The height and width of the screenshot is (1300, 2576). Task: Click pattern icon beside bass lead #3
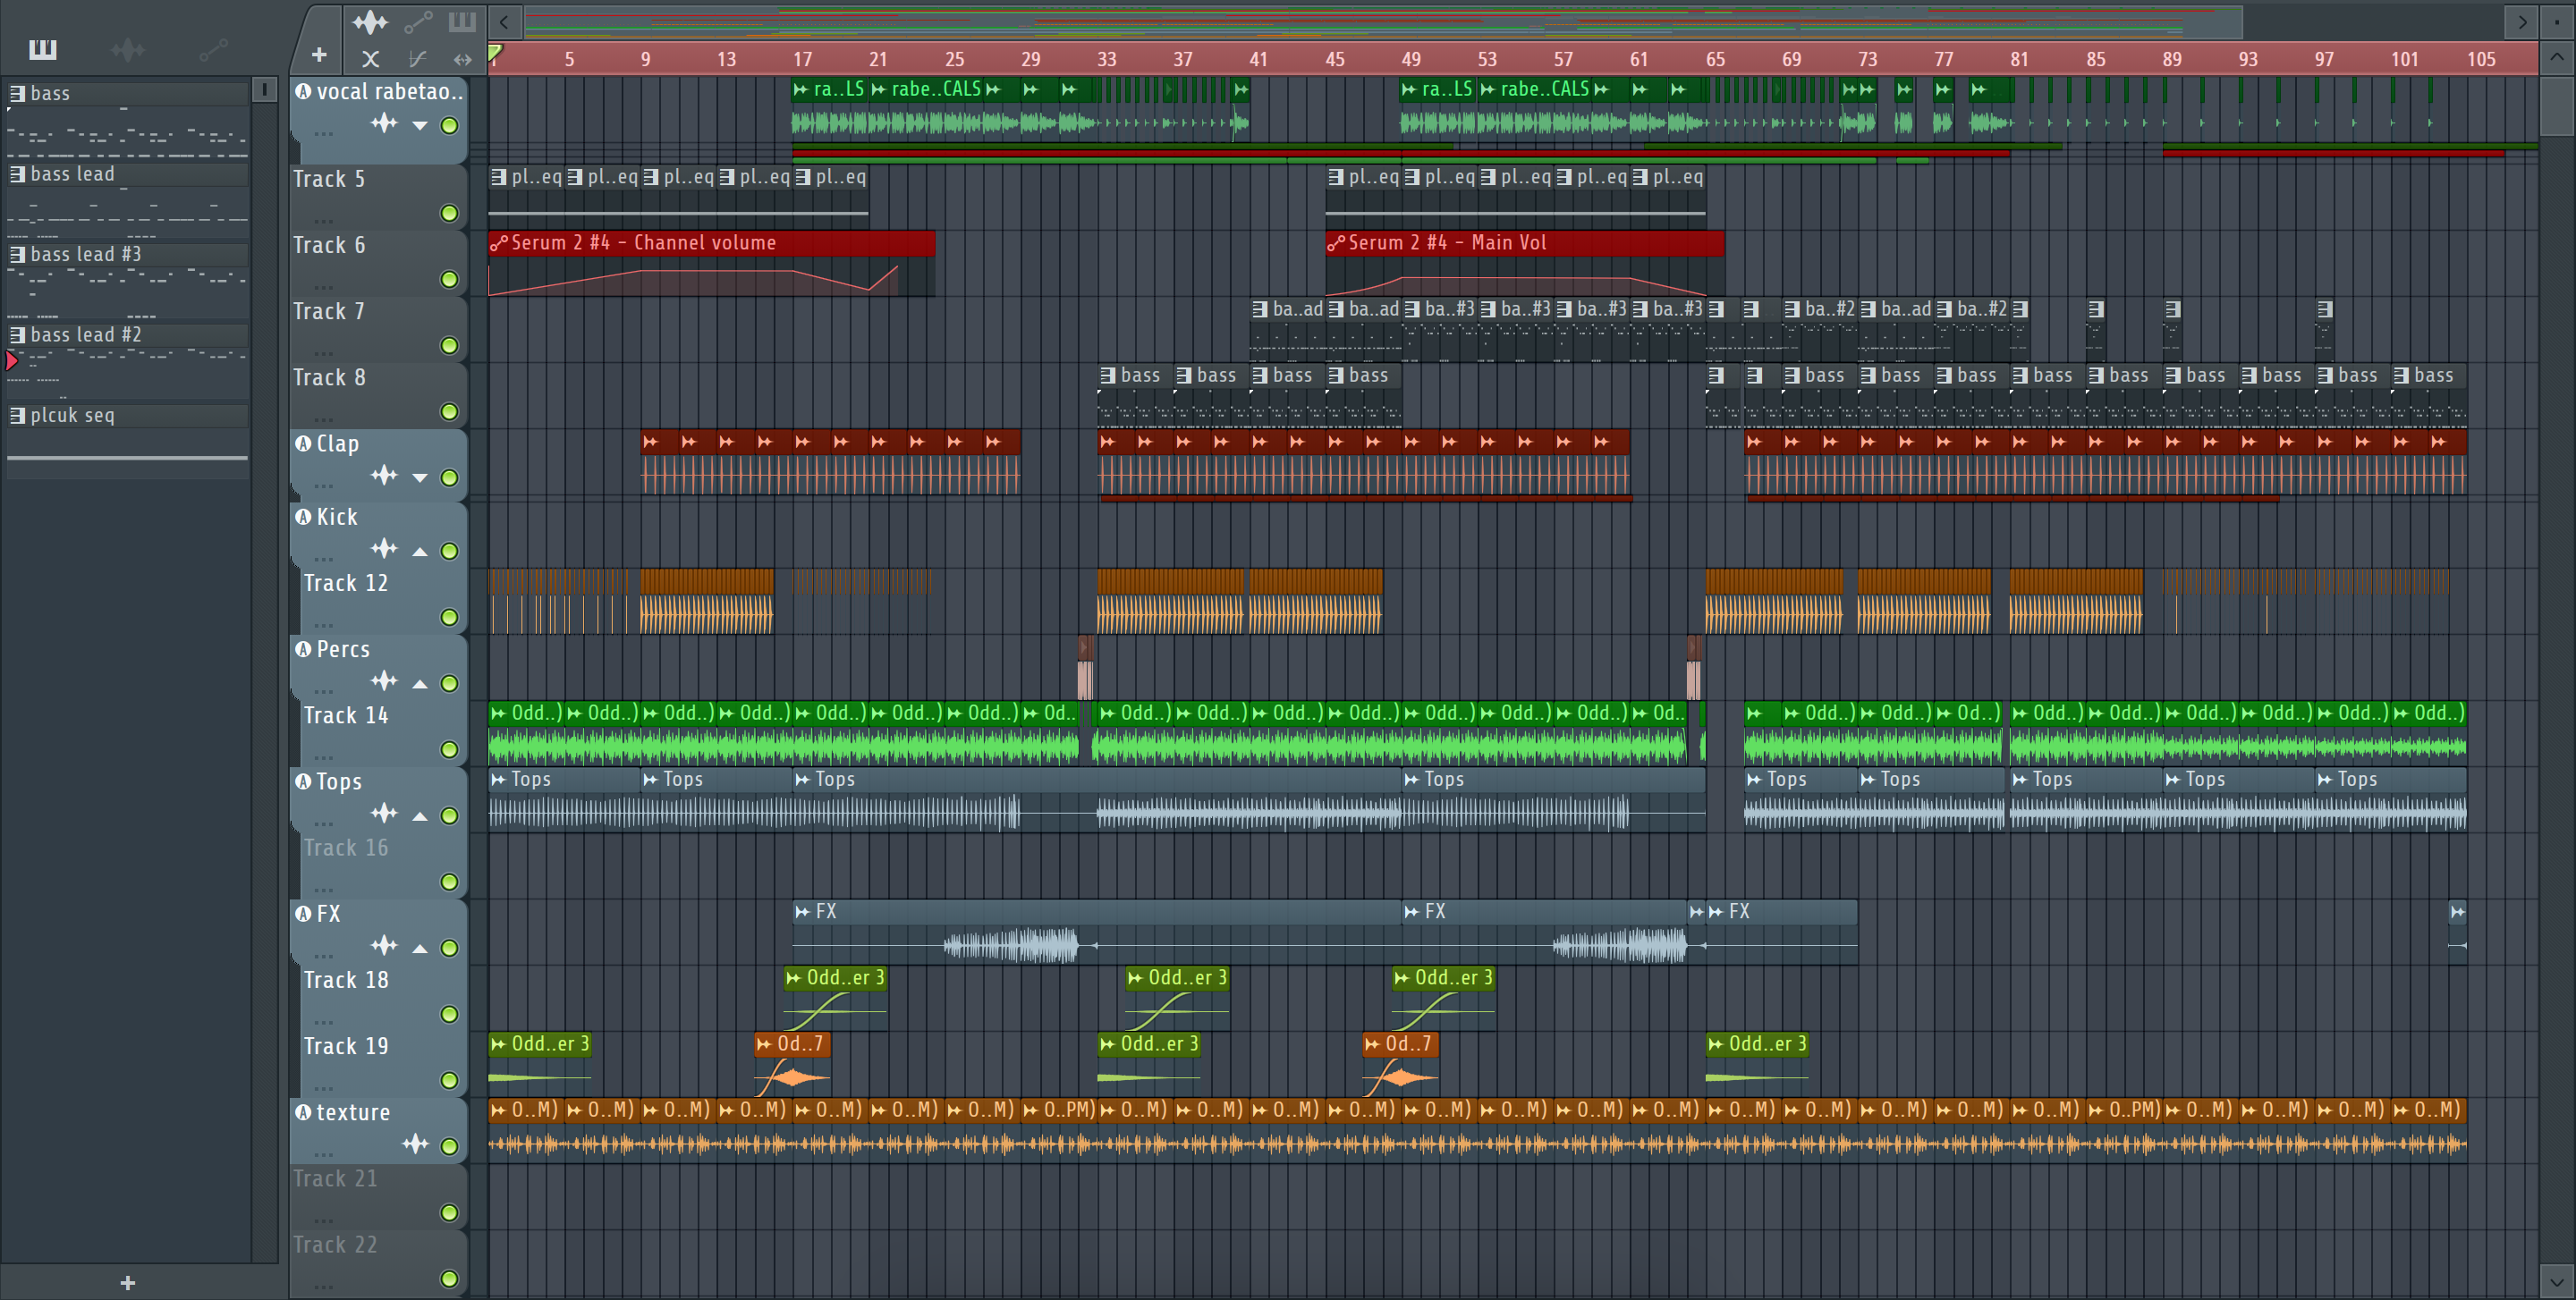click(17, 254)
